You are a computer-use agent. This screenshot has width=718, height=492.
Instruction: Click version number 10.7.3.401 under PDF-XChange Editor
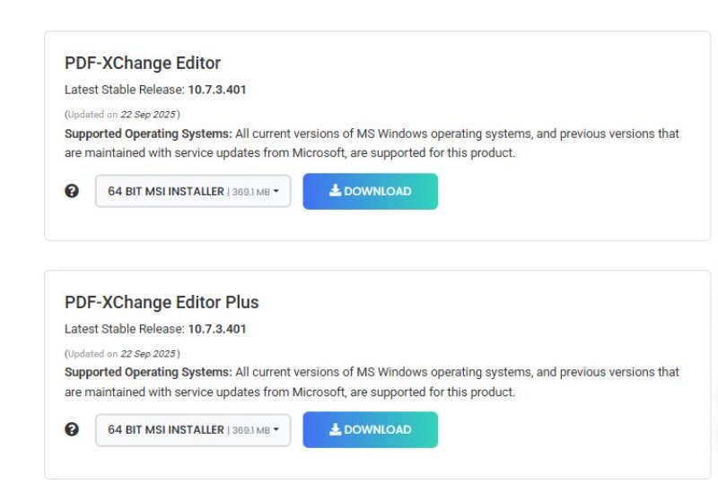click(217, 90)
